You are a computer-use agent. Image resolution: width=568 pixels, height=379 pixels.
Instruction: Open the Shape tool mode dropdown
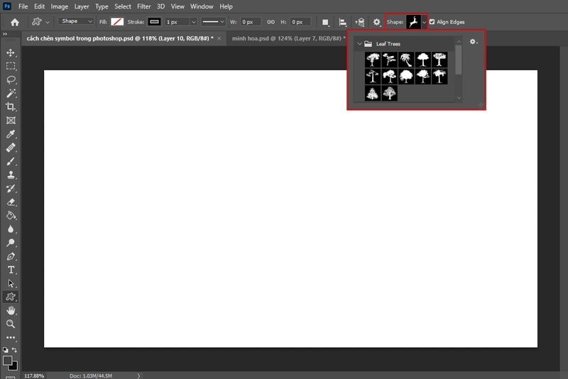tap(75, 22)
